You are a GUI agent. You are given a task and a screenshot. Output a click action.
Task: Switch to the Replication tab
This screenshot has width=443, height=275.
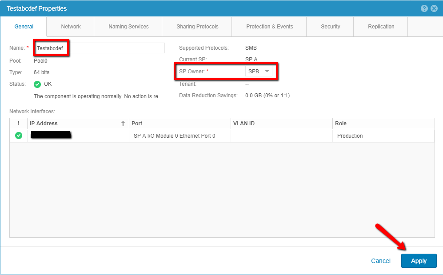coord(380,26)
